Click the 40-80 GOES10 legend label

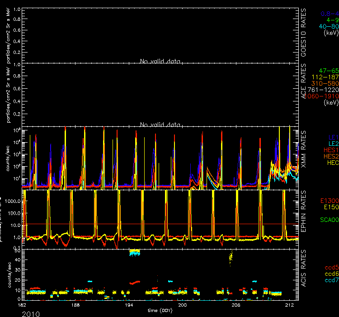(x=329, y=27)
